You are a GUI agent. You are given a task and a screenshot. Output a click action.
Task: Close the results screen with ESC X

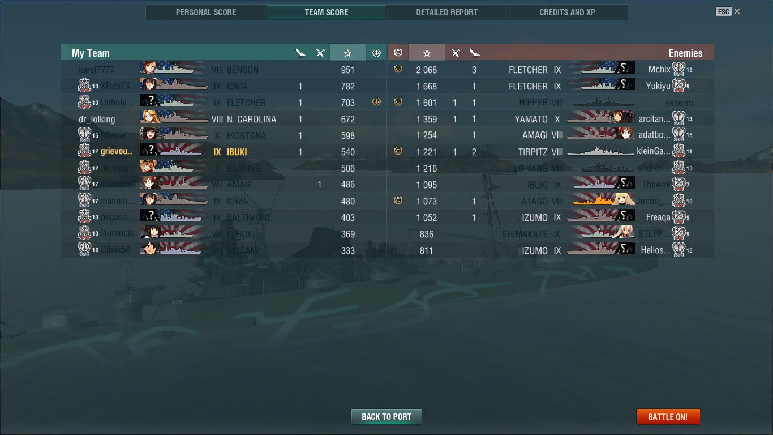728,11
